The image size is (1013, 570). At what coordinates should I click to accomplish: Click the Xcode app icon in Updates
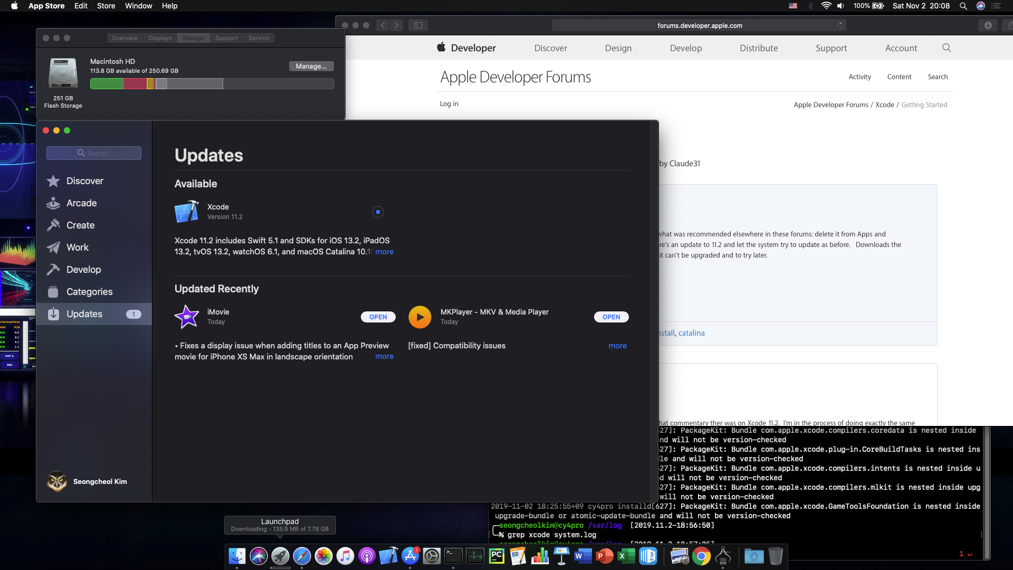[x=187, y=212]
